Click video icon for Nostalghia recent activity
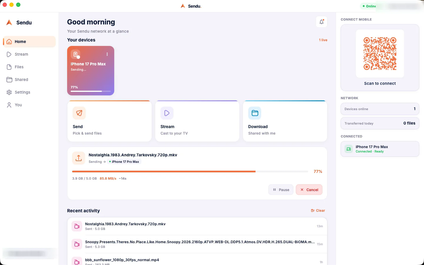The height and width of the screenshot is (265, 424). (77, 226)
